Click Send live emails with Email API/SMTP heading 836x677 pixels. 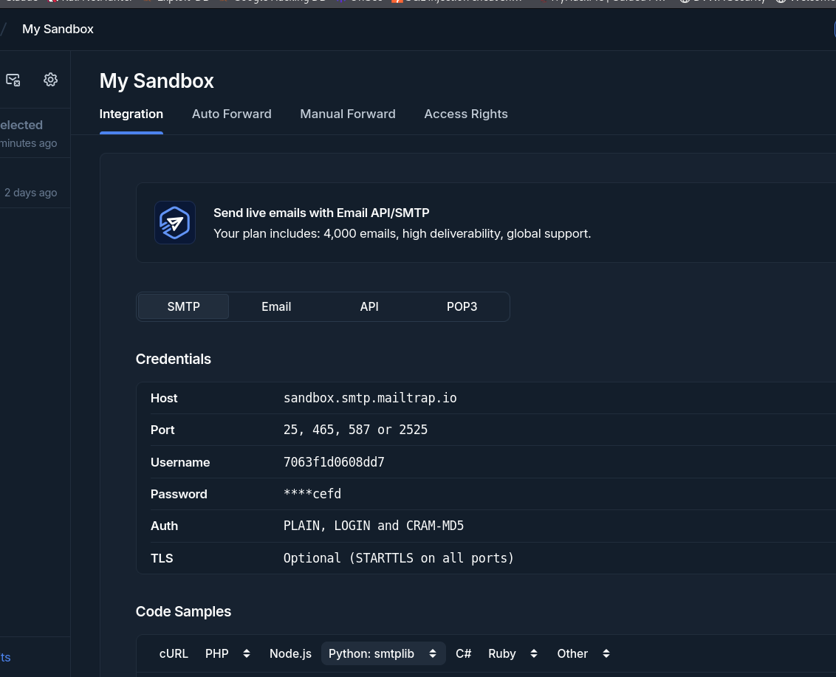tap(321, 213)
